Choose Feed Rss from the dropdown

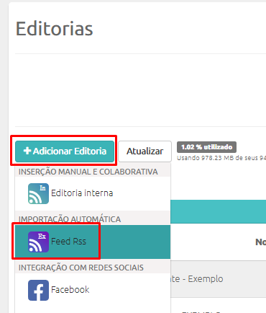pos(93,242)
